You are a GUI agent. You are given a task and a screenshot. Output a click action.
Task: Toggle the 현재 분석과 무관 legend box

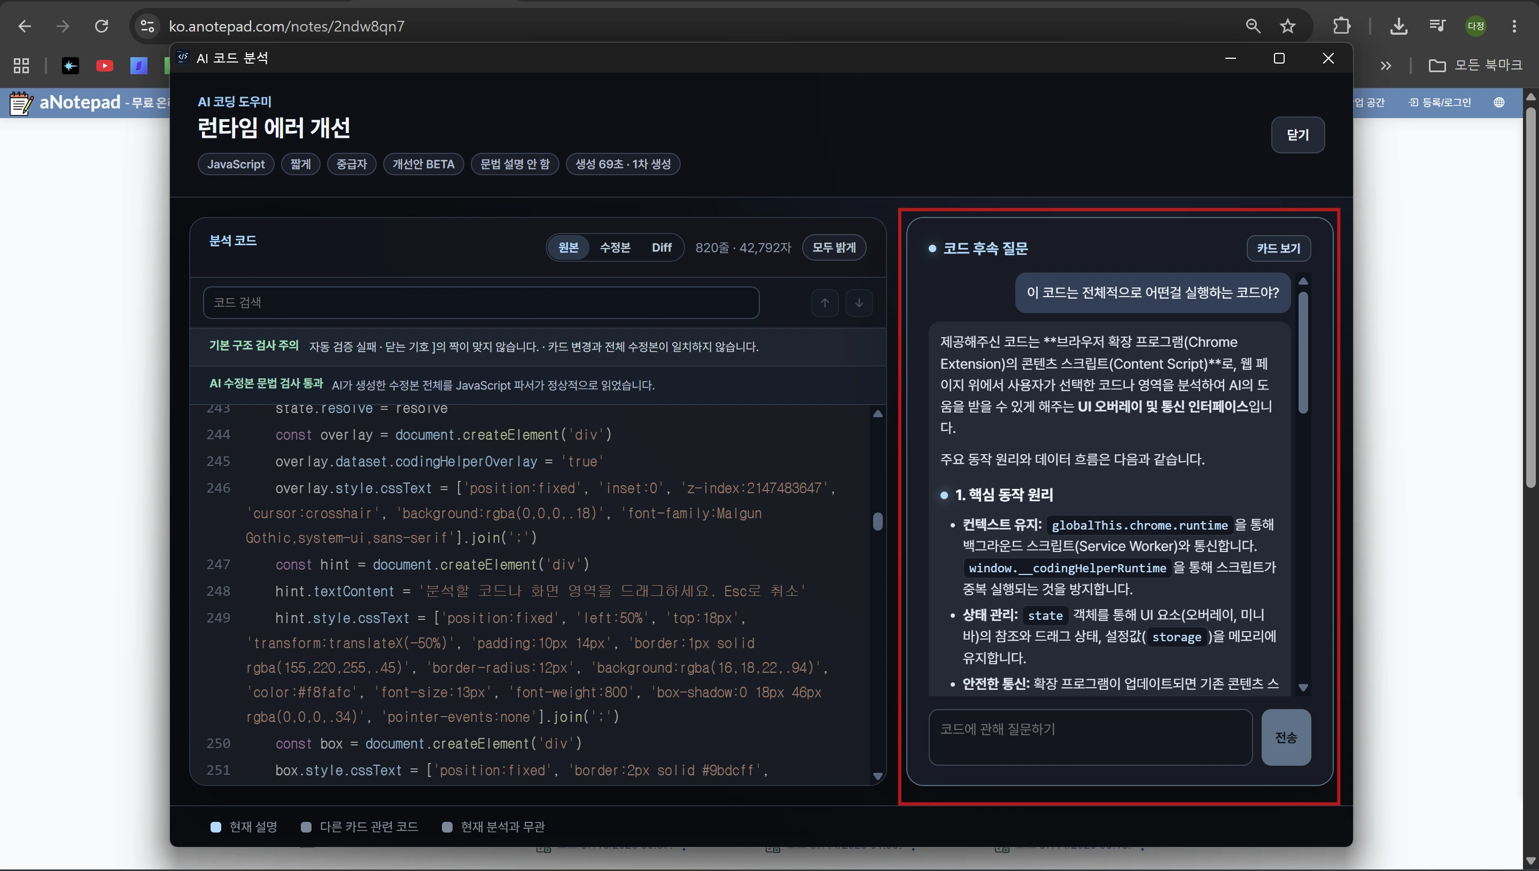[446, 827]
